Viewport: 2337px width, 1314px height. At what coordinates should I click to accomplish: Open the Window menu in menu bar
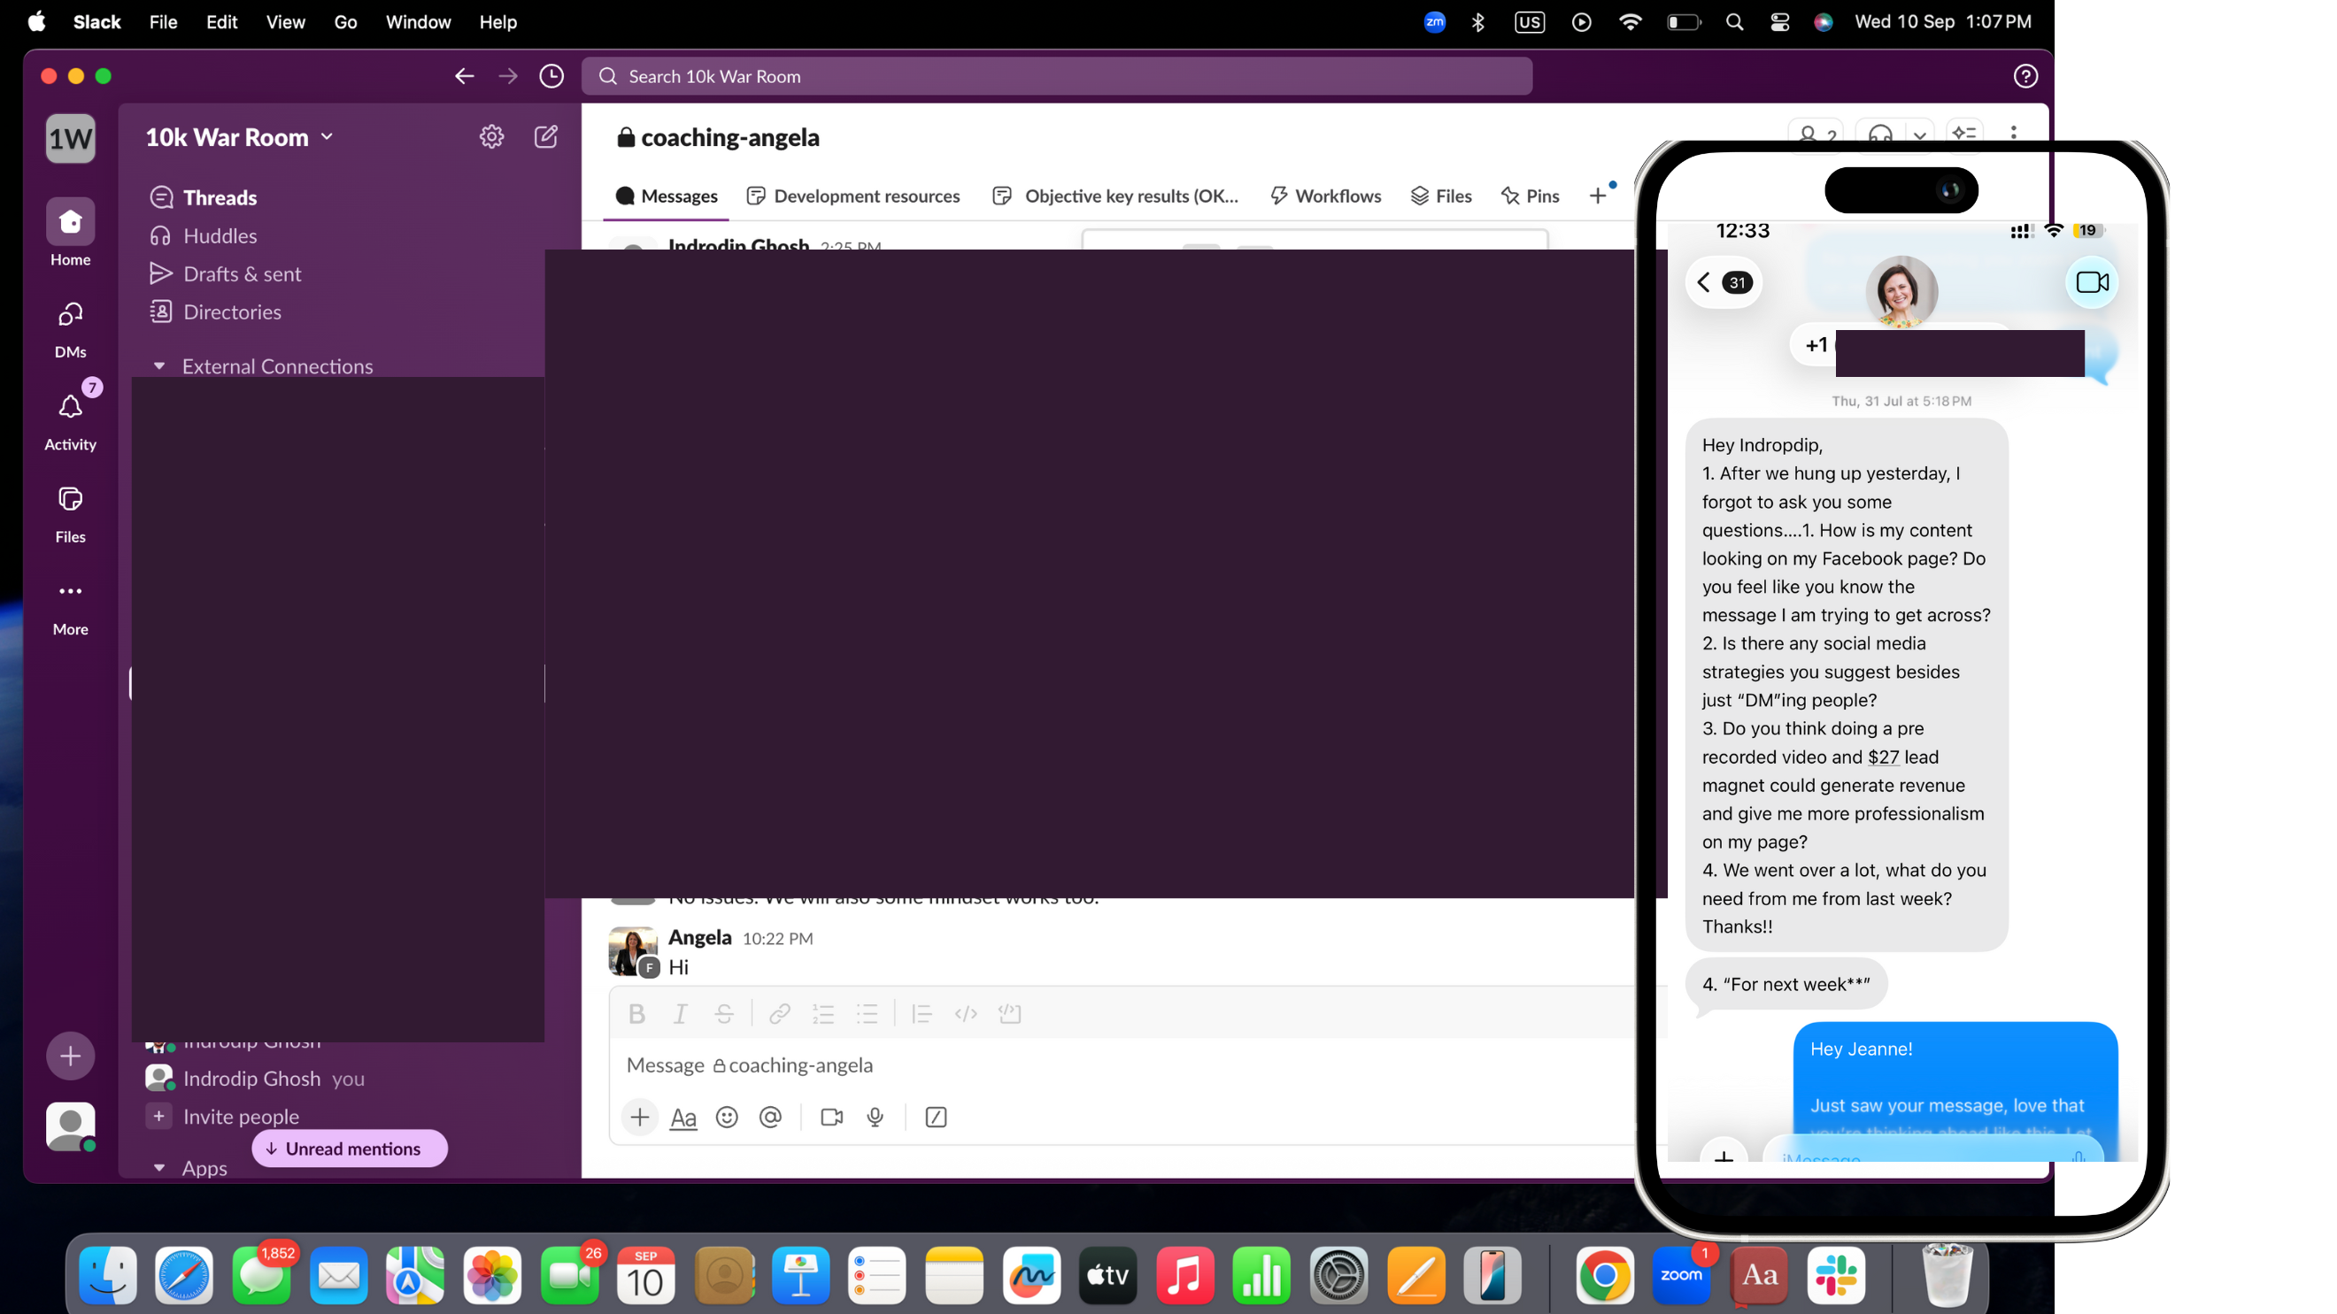pos(417,22)
